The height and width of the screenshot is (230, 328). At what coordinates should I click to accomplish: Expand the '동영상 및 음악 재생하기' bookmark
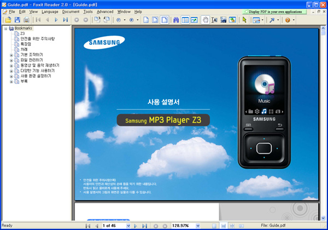click(x=11, y=66)
